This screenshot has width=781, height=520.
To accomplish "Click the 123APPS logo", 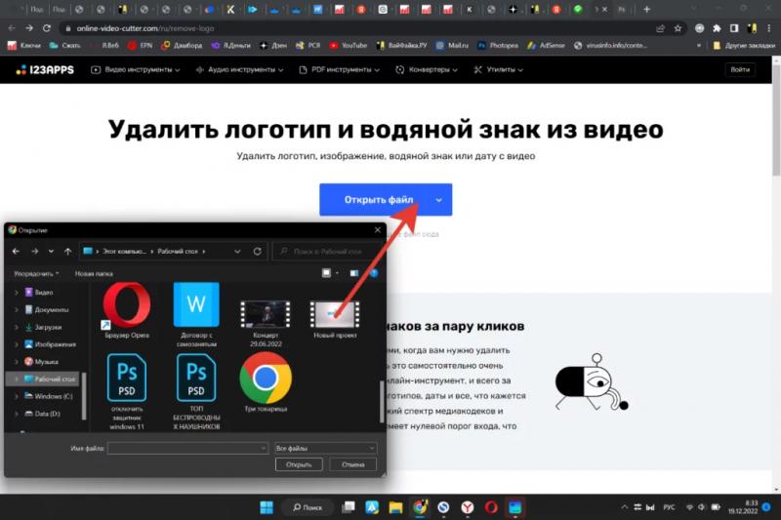I will pos(45,69).
